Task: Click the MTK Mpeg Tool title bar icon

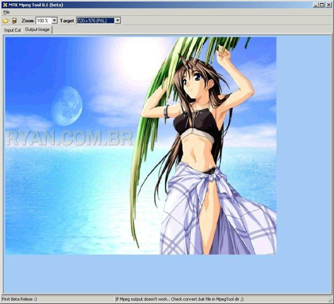Action: coord(4,4)
